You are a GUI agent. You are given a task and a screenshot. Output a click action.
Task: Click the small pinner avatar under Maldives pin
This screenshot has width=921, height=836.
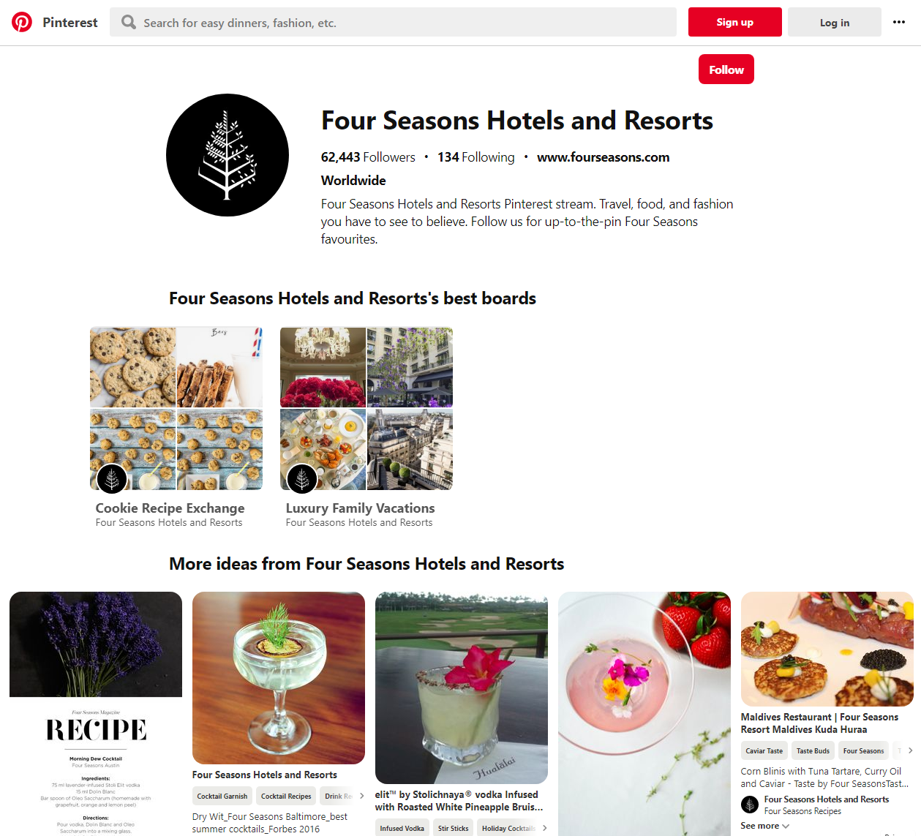[750, 805]
